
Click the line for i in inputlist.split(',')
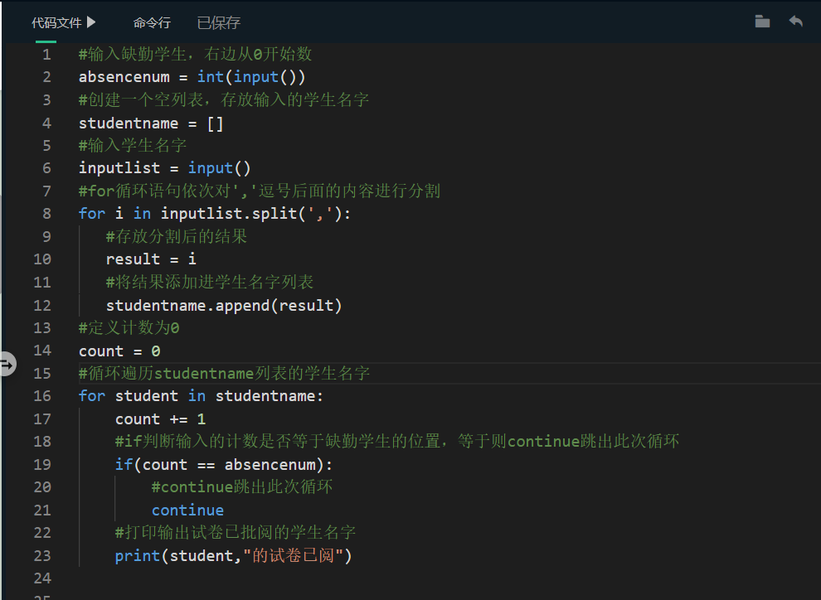[215, 214]
